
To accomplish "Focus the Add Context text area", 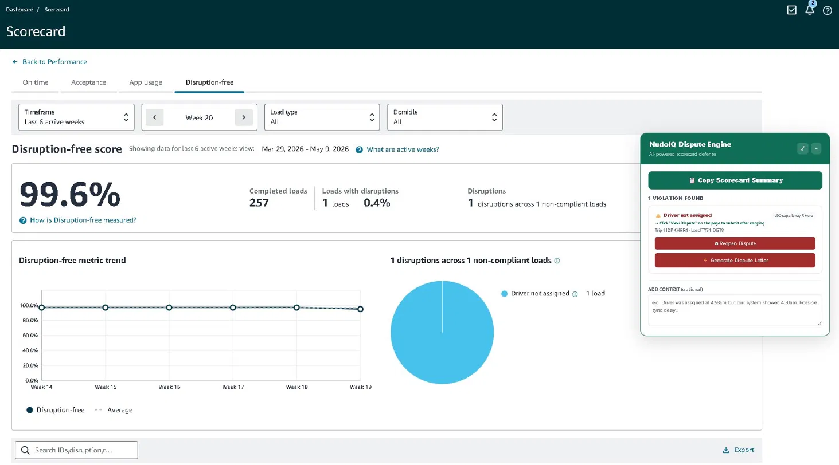I will (x=735, y=311).
